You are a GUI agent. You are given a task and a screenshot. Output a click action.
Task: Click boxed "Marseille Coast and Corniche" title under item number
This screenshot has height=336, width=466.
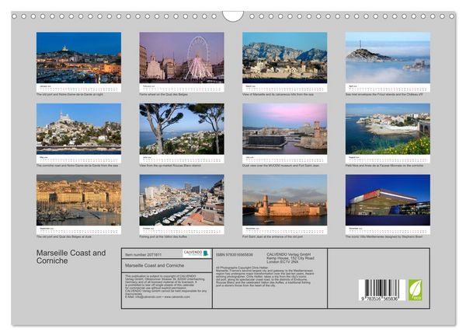click(155, 265)
